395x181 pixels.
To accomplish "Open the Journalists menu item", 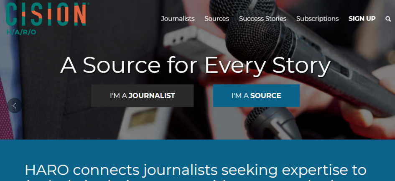I will (178, 19).
